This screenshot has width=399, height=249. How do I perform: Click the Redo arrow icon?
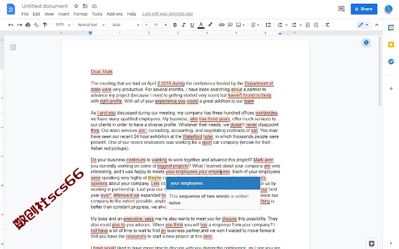click(19, 25)
